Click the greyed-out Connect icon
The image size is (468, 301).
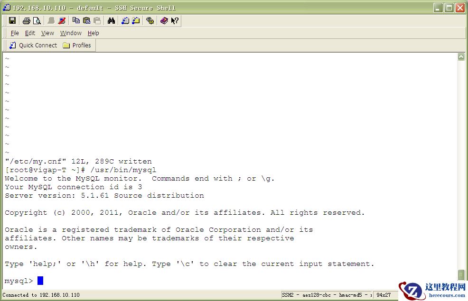point(51,20)
